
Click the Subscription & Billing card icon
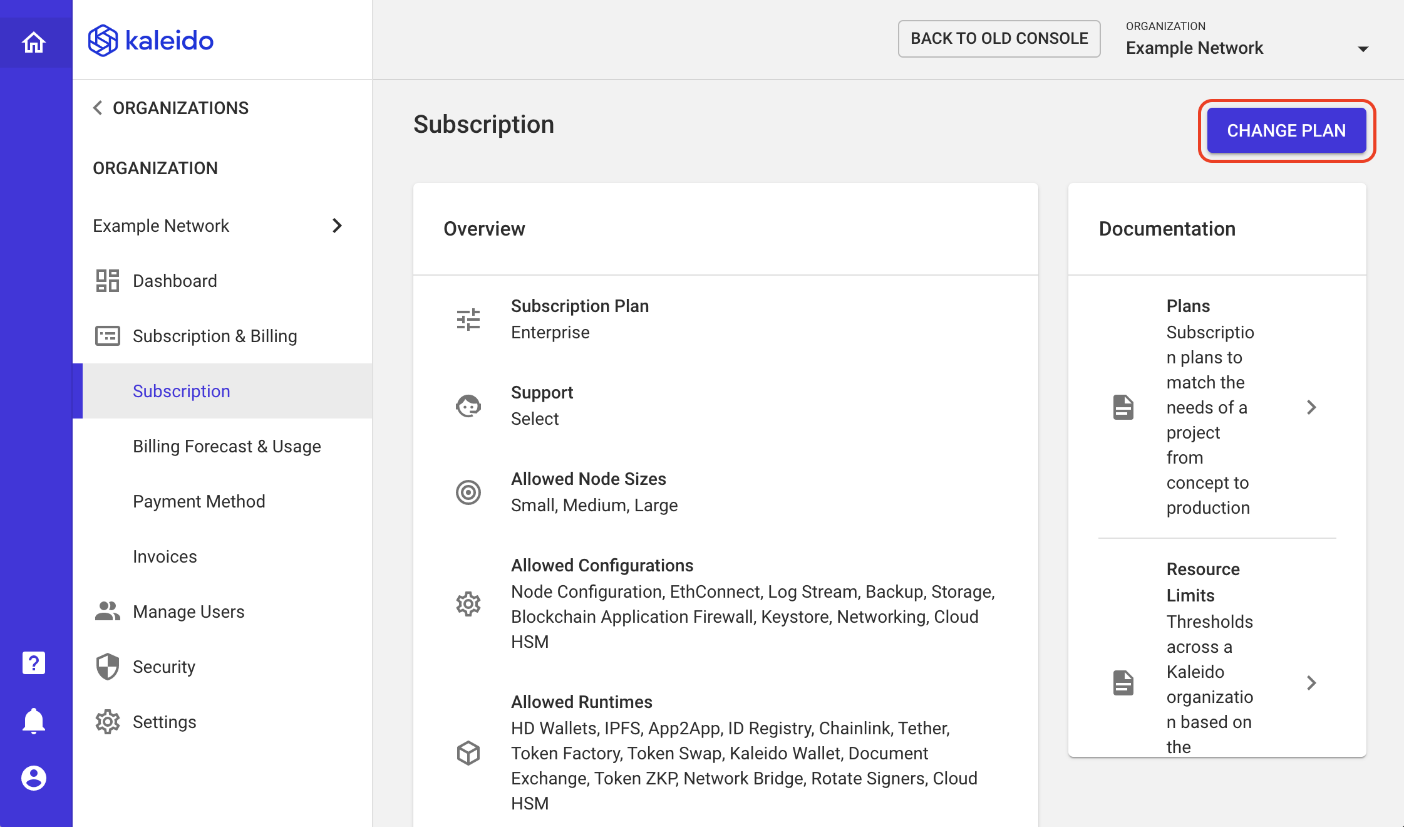coord(107,336)
